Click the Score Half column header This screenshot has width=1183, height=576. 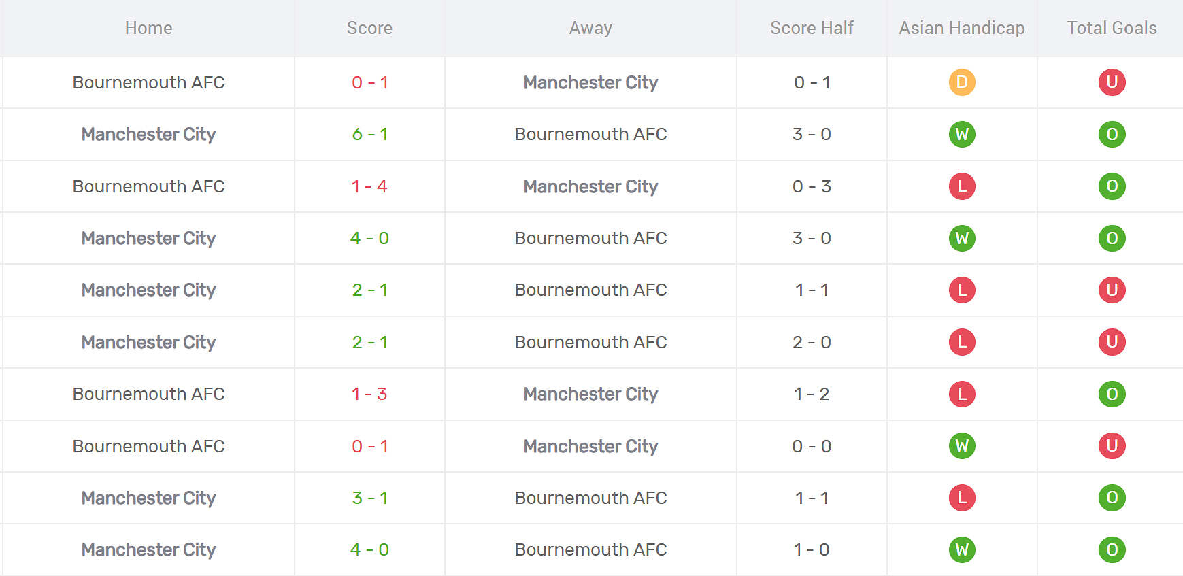coord(812,28)
